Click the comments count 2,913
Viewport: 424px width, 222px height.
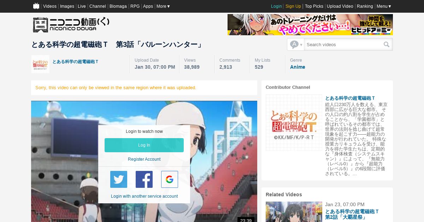coord(226,67)
